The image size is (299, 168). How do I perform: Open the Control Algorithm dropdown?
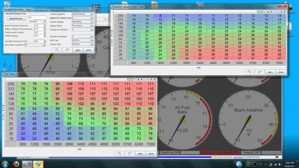click(92, 14)
